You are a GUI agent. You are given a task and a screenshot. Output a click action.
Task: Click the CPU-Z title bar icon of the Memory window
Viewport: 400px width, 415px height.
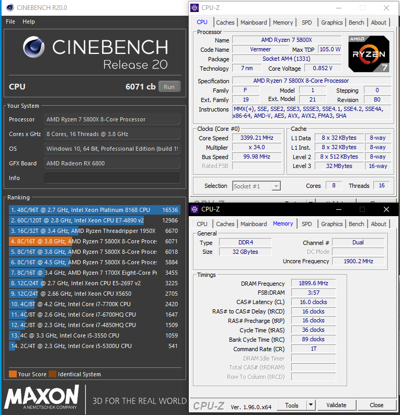(195, 209)
